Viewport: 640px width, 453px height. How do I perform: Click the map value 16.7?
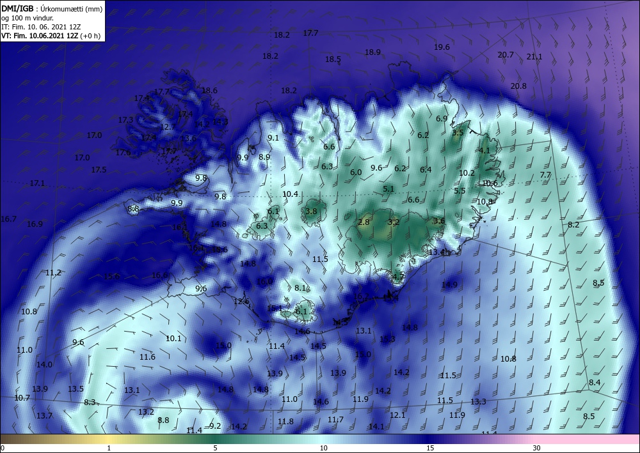pyautogui.click(x=8, y=219)
